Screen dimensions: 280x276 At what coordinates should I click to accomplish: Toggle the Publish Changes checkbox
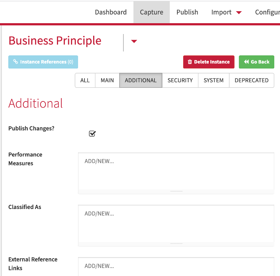pyautogui.click(x=92, y=134)
